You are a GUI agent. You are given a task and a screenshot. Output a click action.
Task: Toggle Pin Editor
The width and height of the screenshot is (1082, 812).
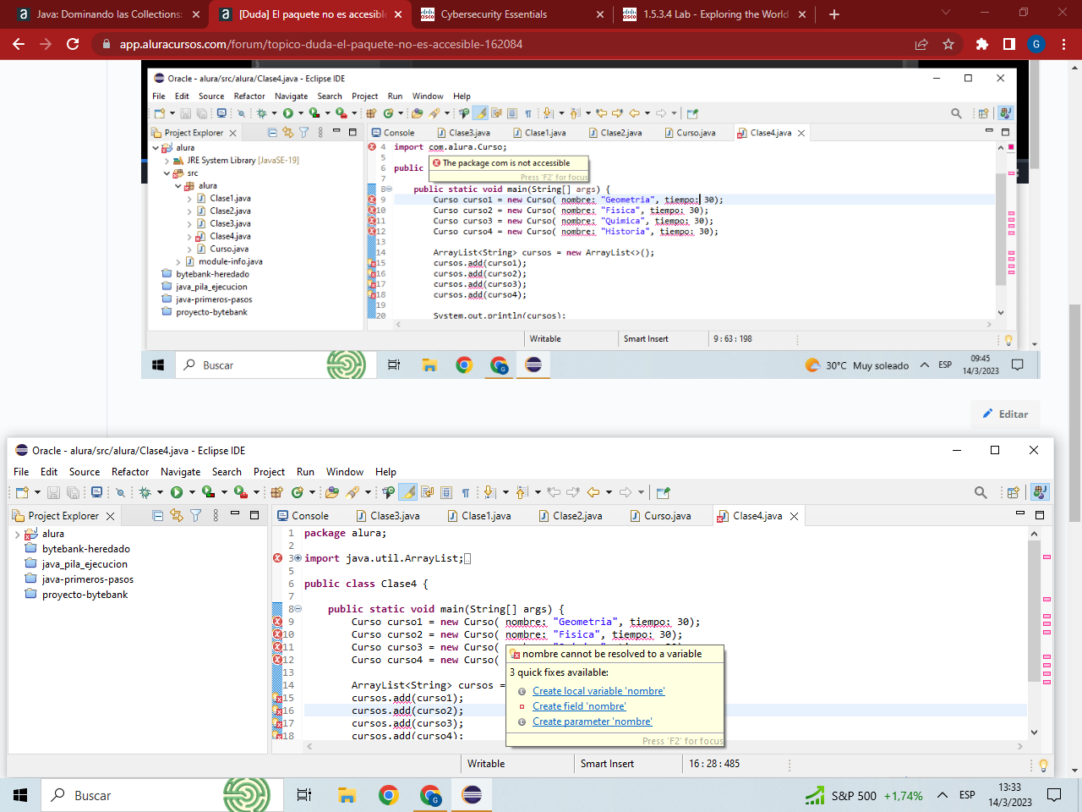tap(664, 492)
